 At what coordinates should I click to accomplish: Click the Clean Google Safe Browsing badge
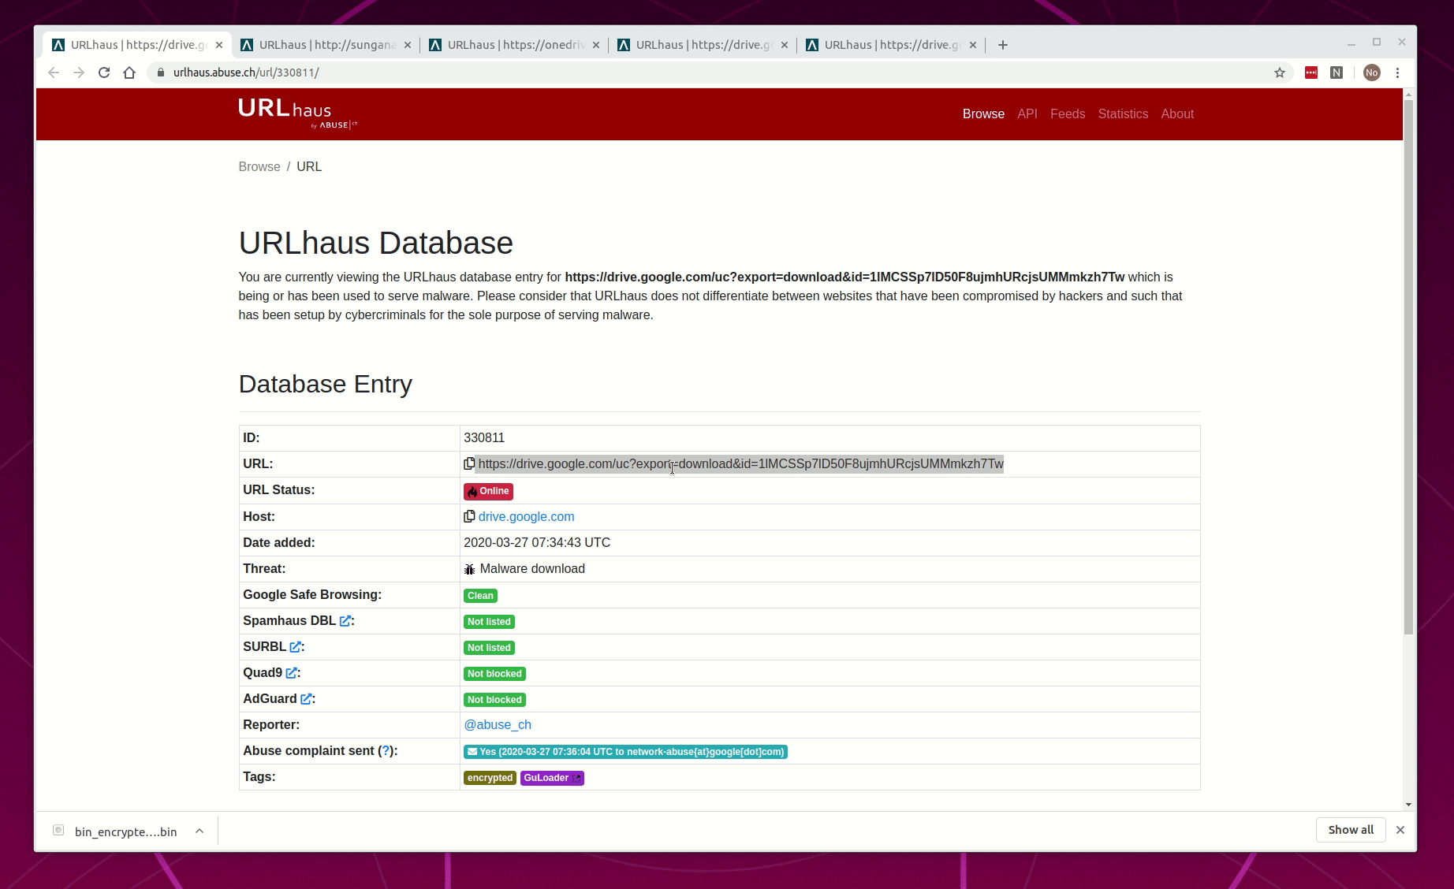click(480, 596)
